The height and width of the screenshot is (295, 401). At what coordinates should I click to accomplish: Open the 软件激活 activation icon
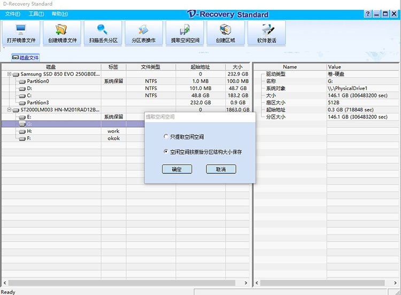[266, 34]
